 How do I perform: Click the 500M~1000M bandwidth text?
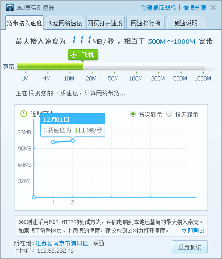(x=172, y=41)
